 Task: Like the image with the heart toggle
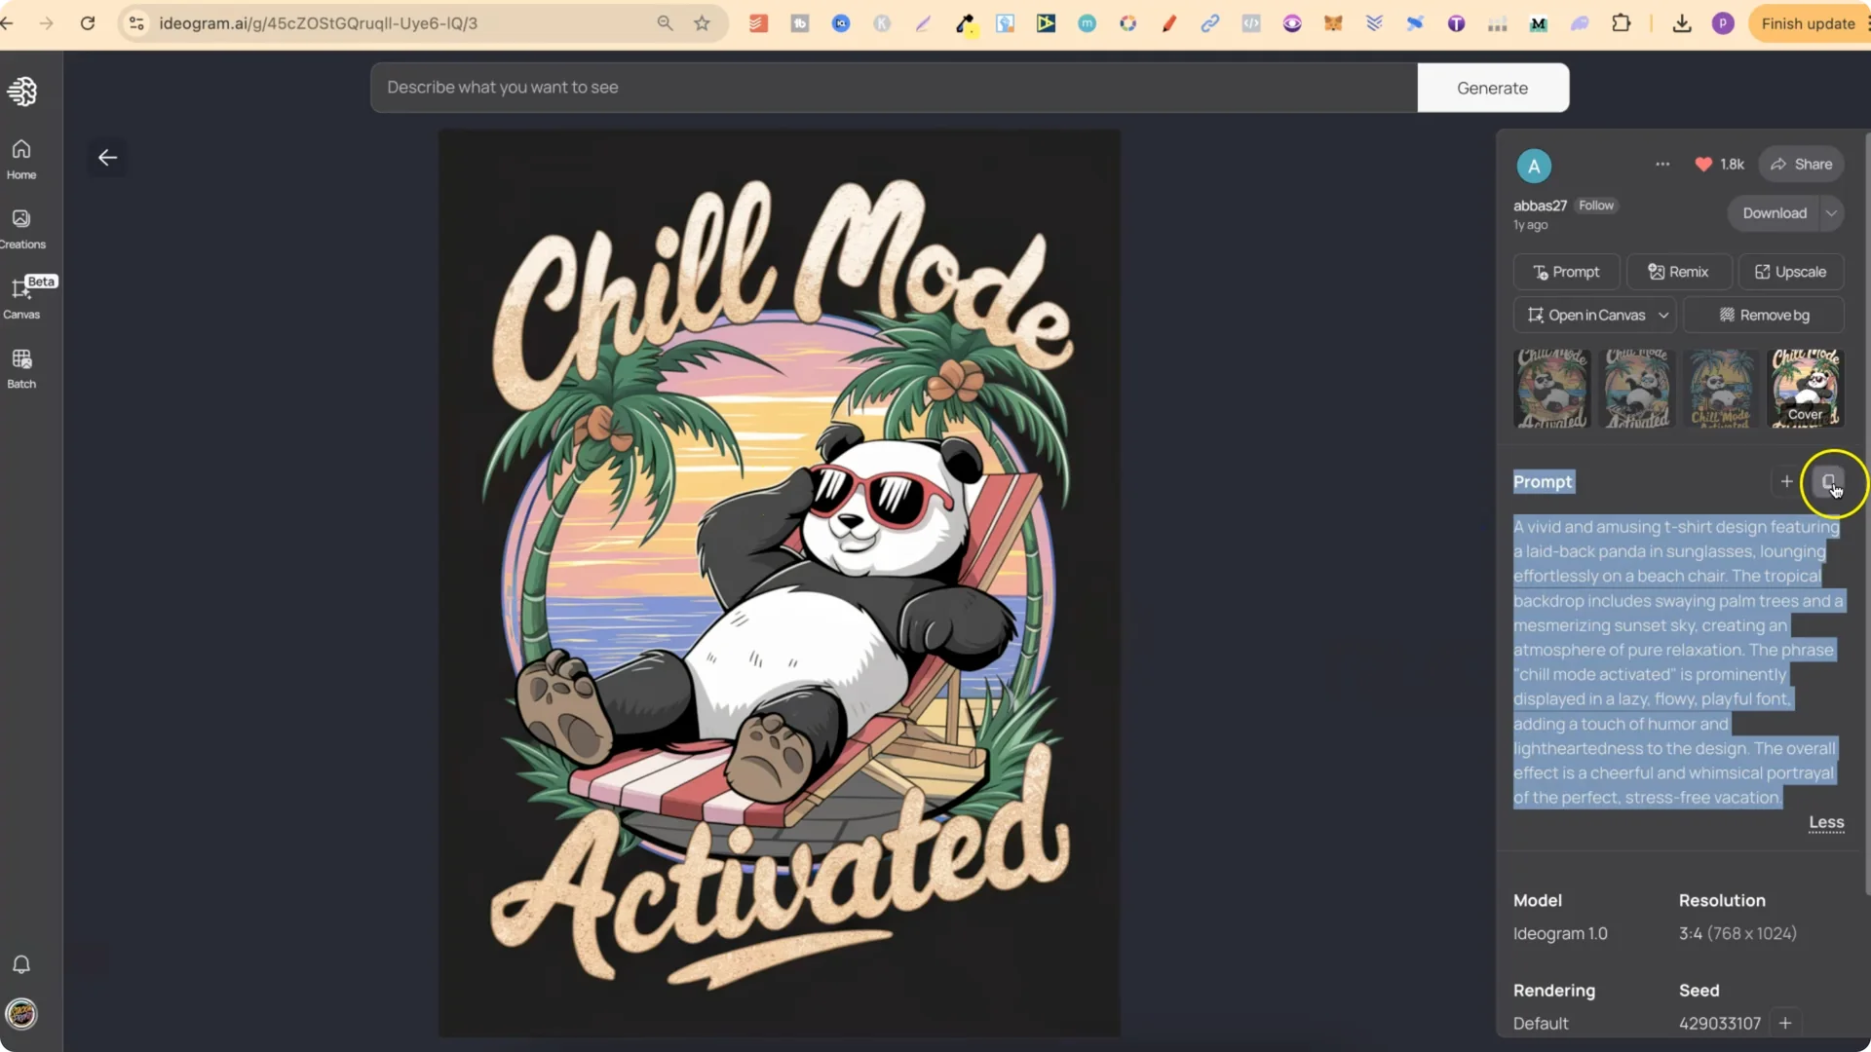pos(1703,164)
